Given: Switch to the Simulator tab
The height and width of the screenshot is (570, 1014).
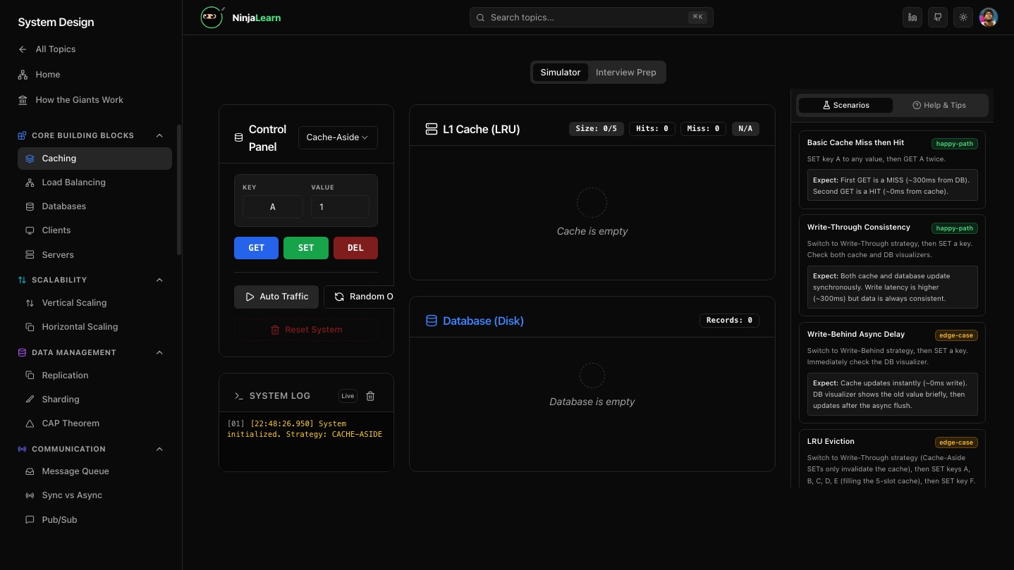Looking at the screenshot, I should [561, 73].
